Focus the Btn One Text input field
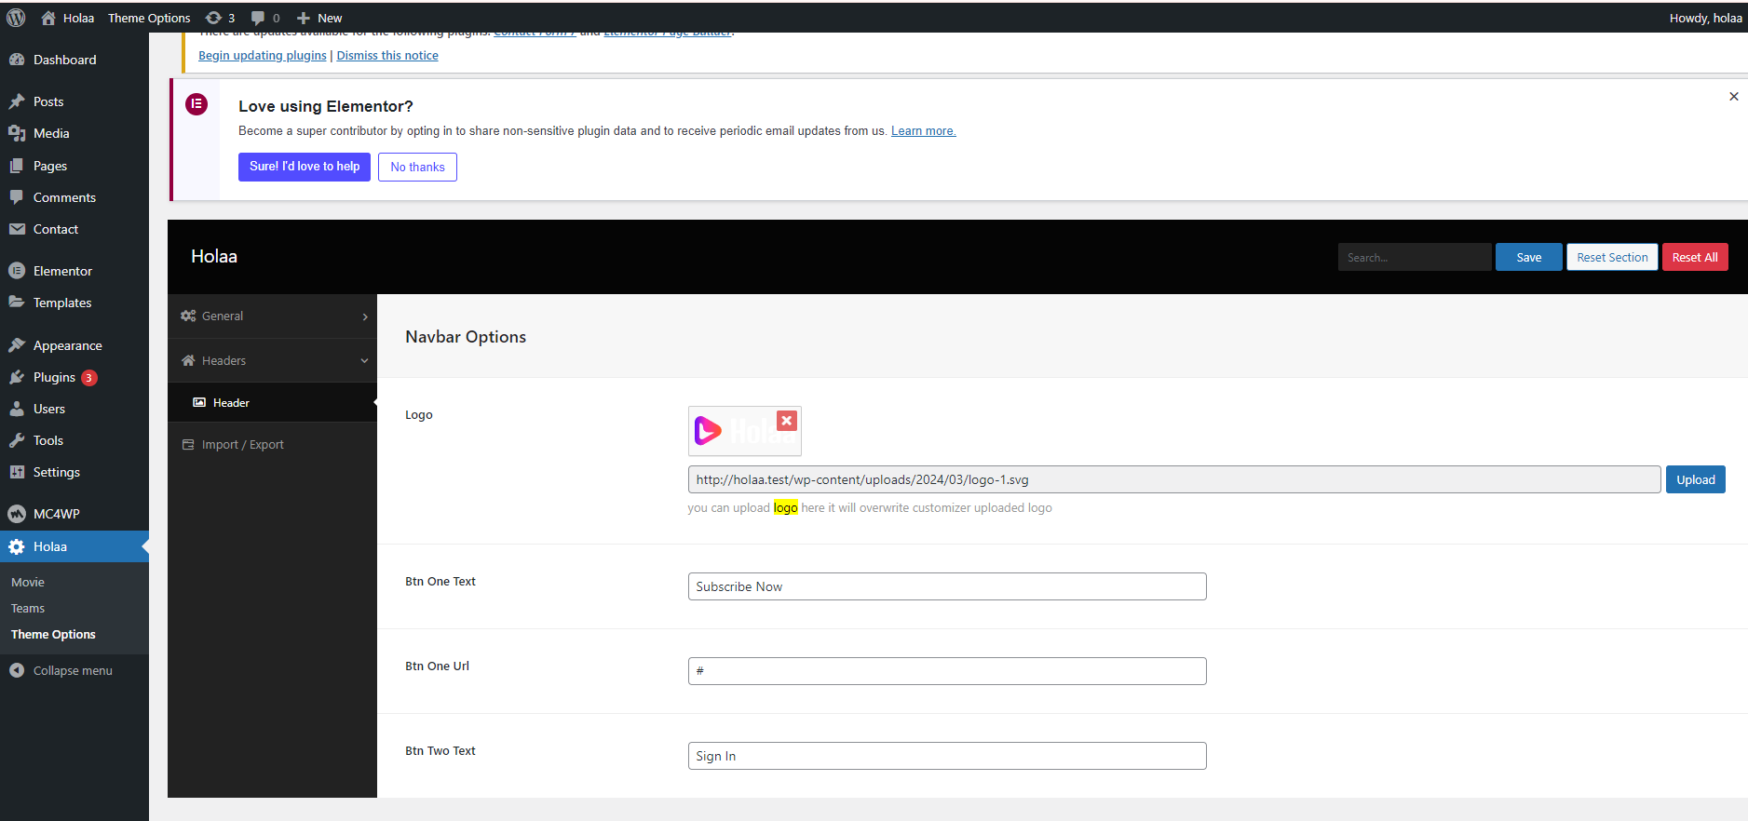 coord(946,586)
